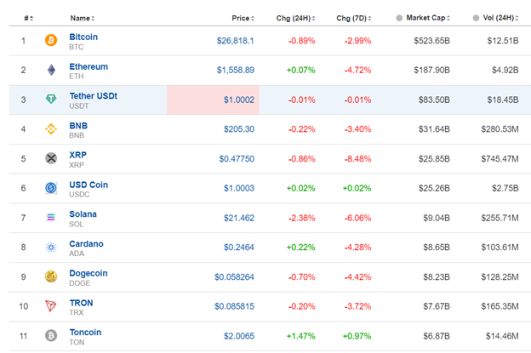Click the XRP logo icon
Screen dimensions: 531x353
pos(50,158)
